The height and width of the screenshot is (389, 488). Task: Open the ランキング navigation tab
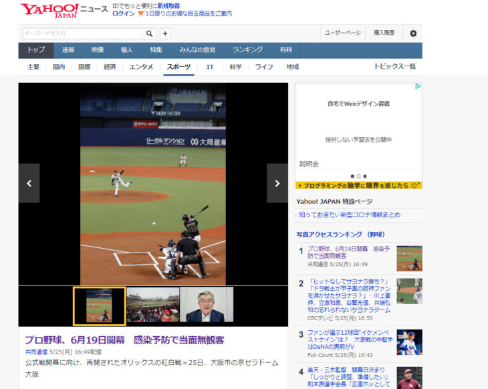[247, 50]
